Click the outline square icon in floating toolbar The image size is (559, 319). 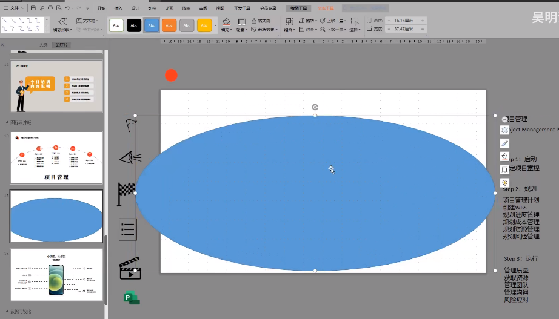[504, 169]
